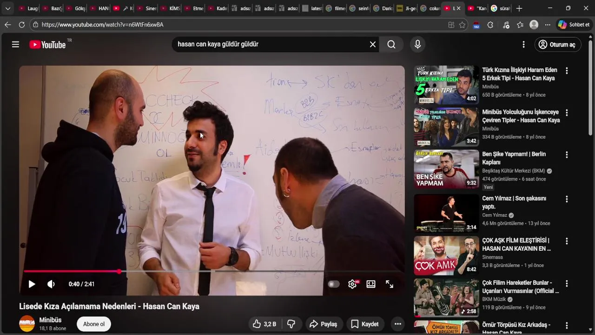Like the video (3,2 B)
Viewport: 595px width, 335px height.
[x=265, y=324]
